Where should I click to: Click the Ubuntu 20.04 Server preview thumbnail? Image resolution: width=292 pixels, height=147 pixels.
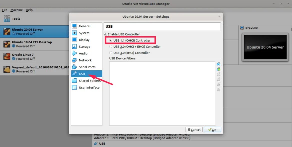pos(265,47)
